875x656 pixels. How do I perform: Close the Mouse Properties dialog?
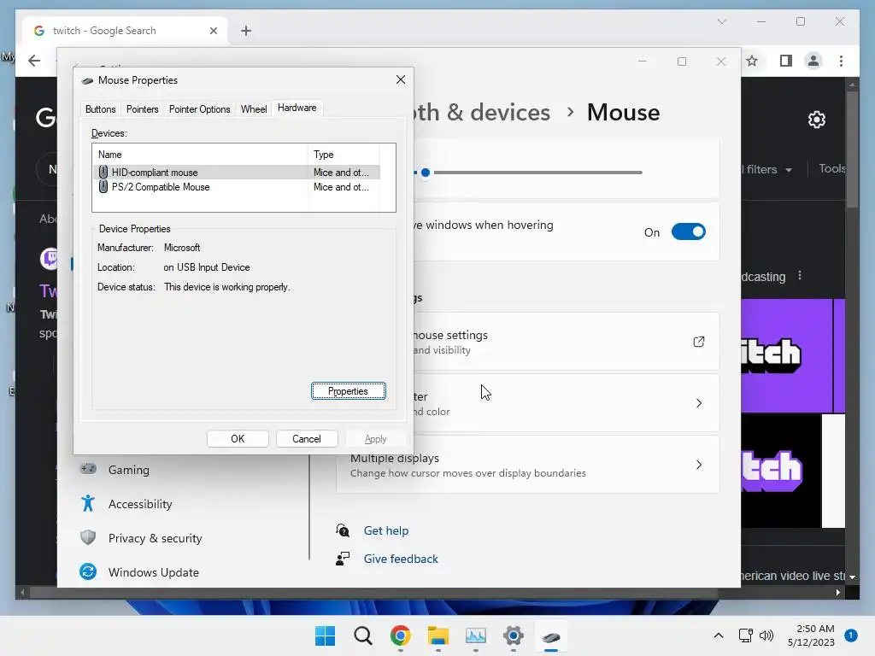[401, 79]
